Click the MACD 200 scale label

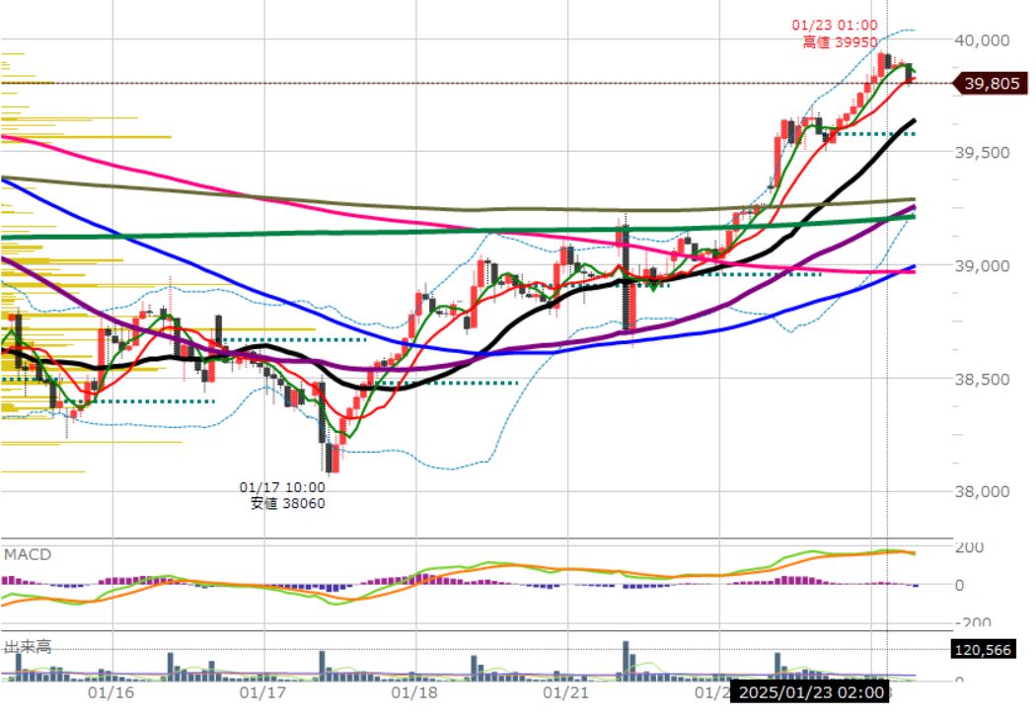tap(969, 547)
